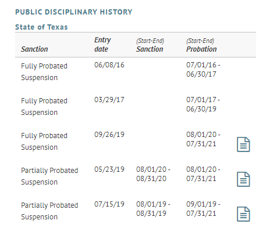Click the 09/26/19 entry date cell

(x=109, y=135)
